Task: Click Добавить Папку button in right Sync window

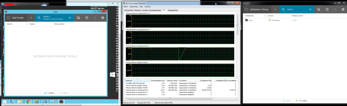Action: click(x=257, y=9)
